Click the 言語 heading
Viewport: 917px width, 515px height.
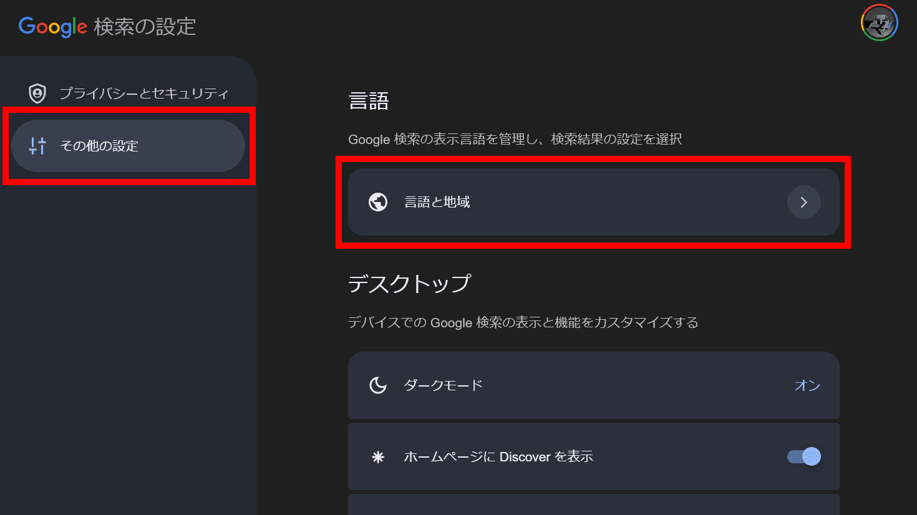[369, 101]
